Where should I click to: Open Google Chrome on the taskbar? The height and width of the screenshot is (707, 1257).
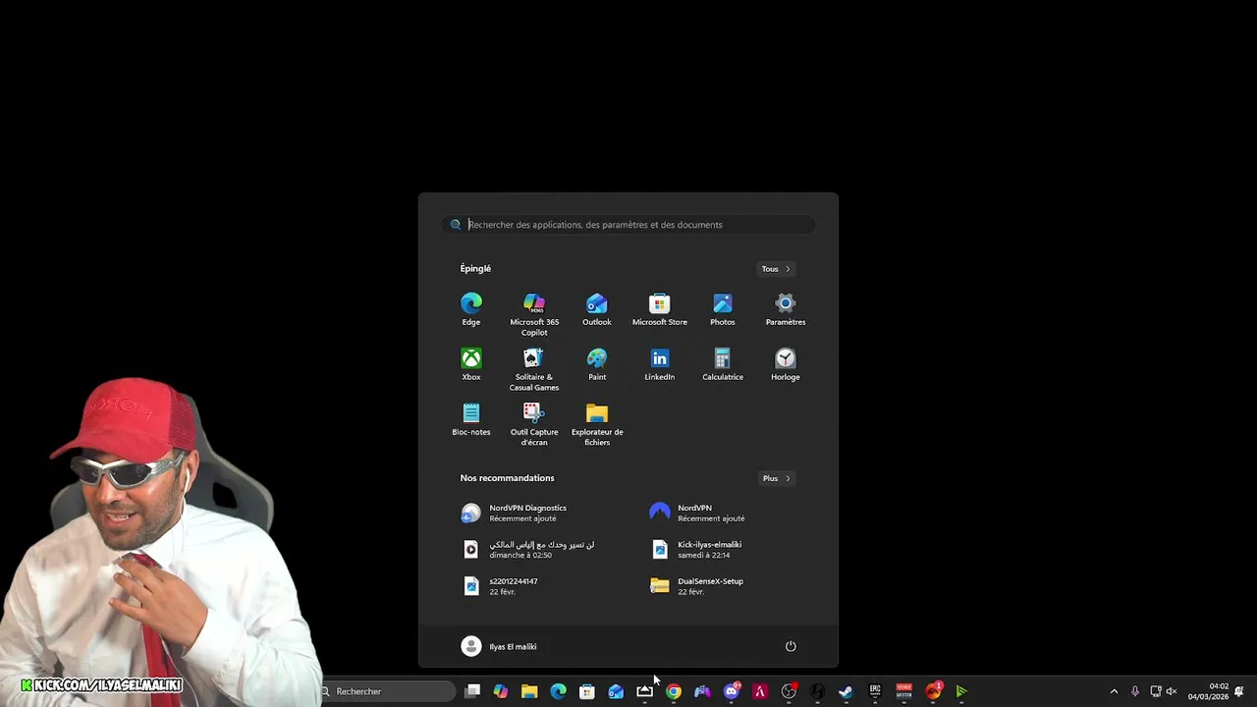[674, 691]
